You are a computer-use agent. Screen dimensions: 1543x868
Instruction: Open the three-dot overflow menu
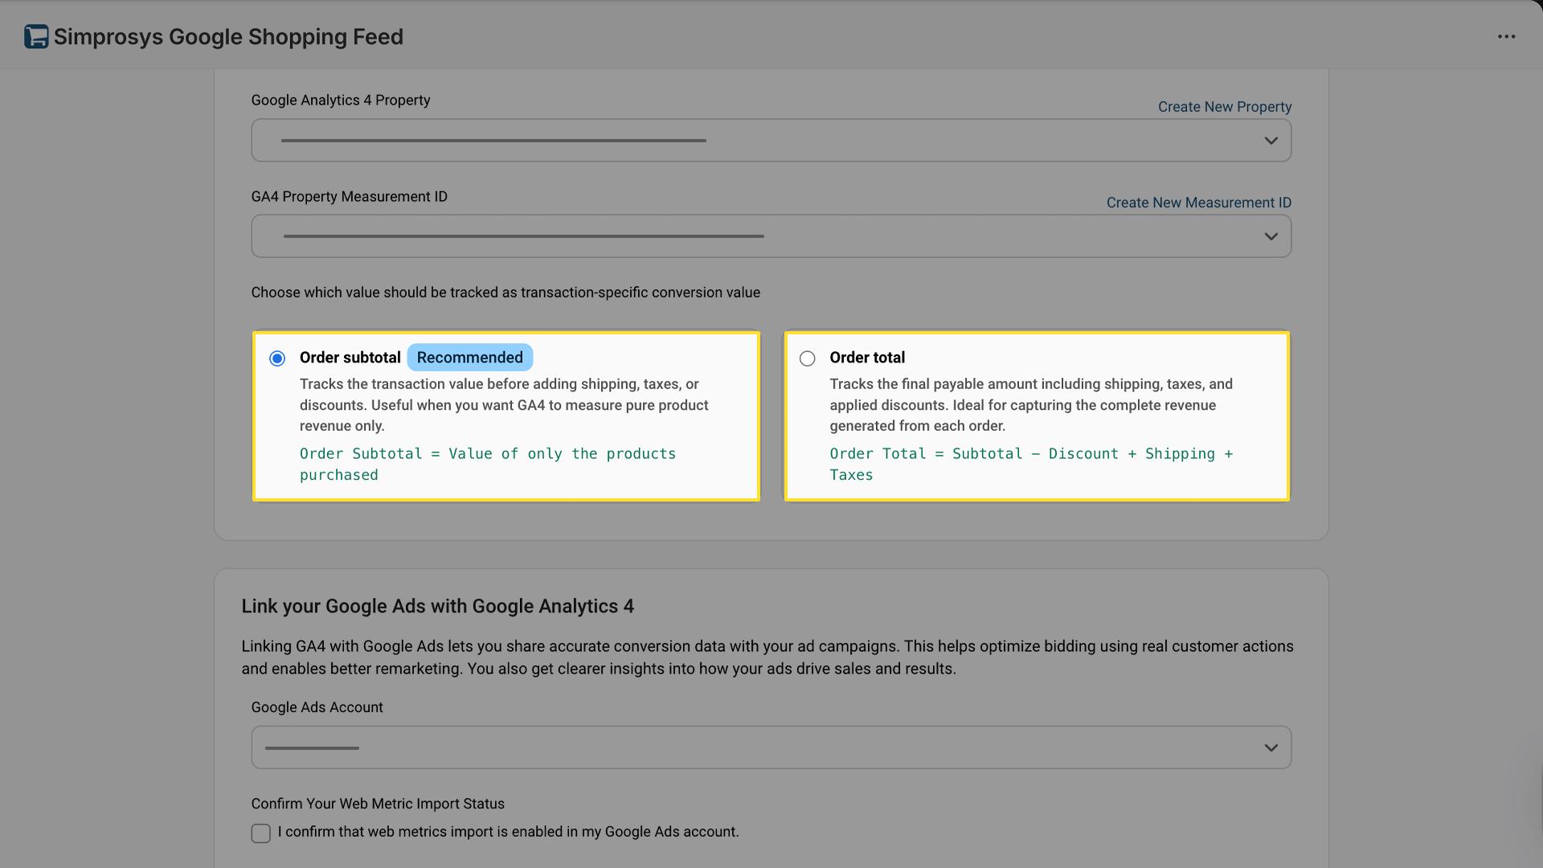pyautogui.click(x=1507, y=35)
